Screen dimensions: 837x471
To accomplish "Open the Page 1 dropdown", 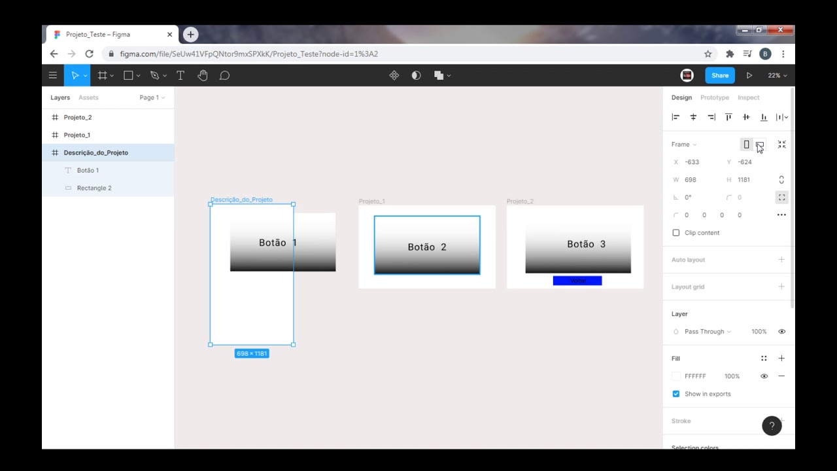I will (x=152, y=97).
